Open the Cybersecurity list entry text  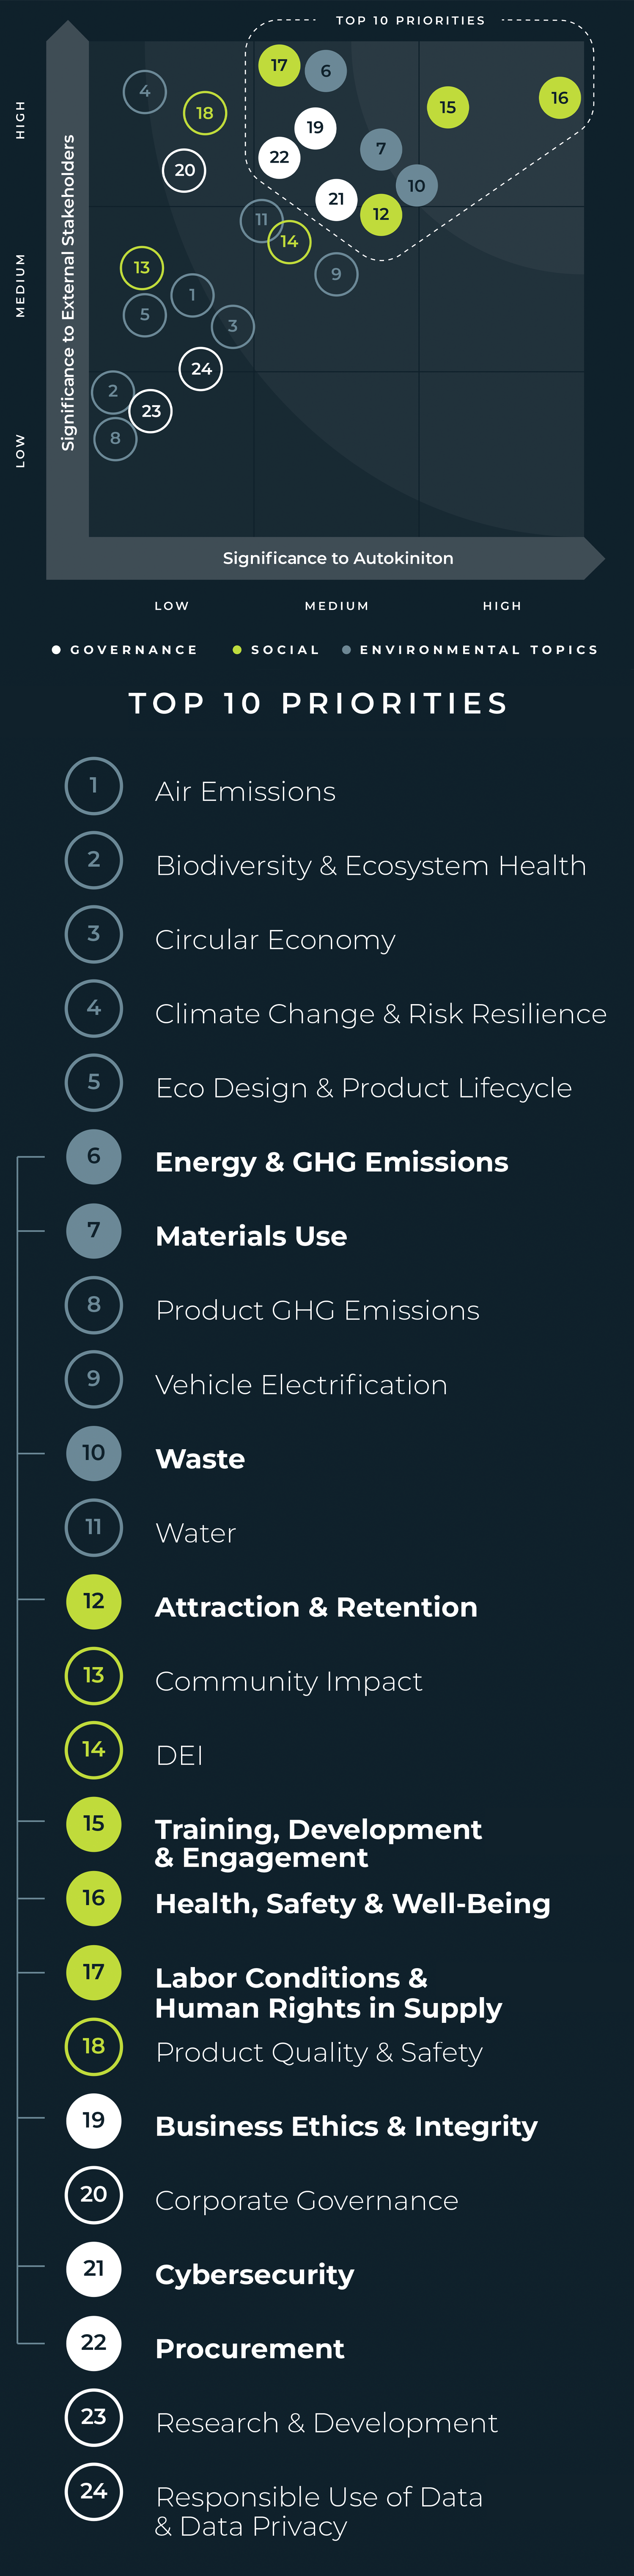pyautogui.click(x=255, y=2274)
